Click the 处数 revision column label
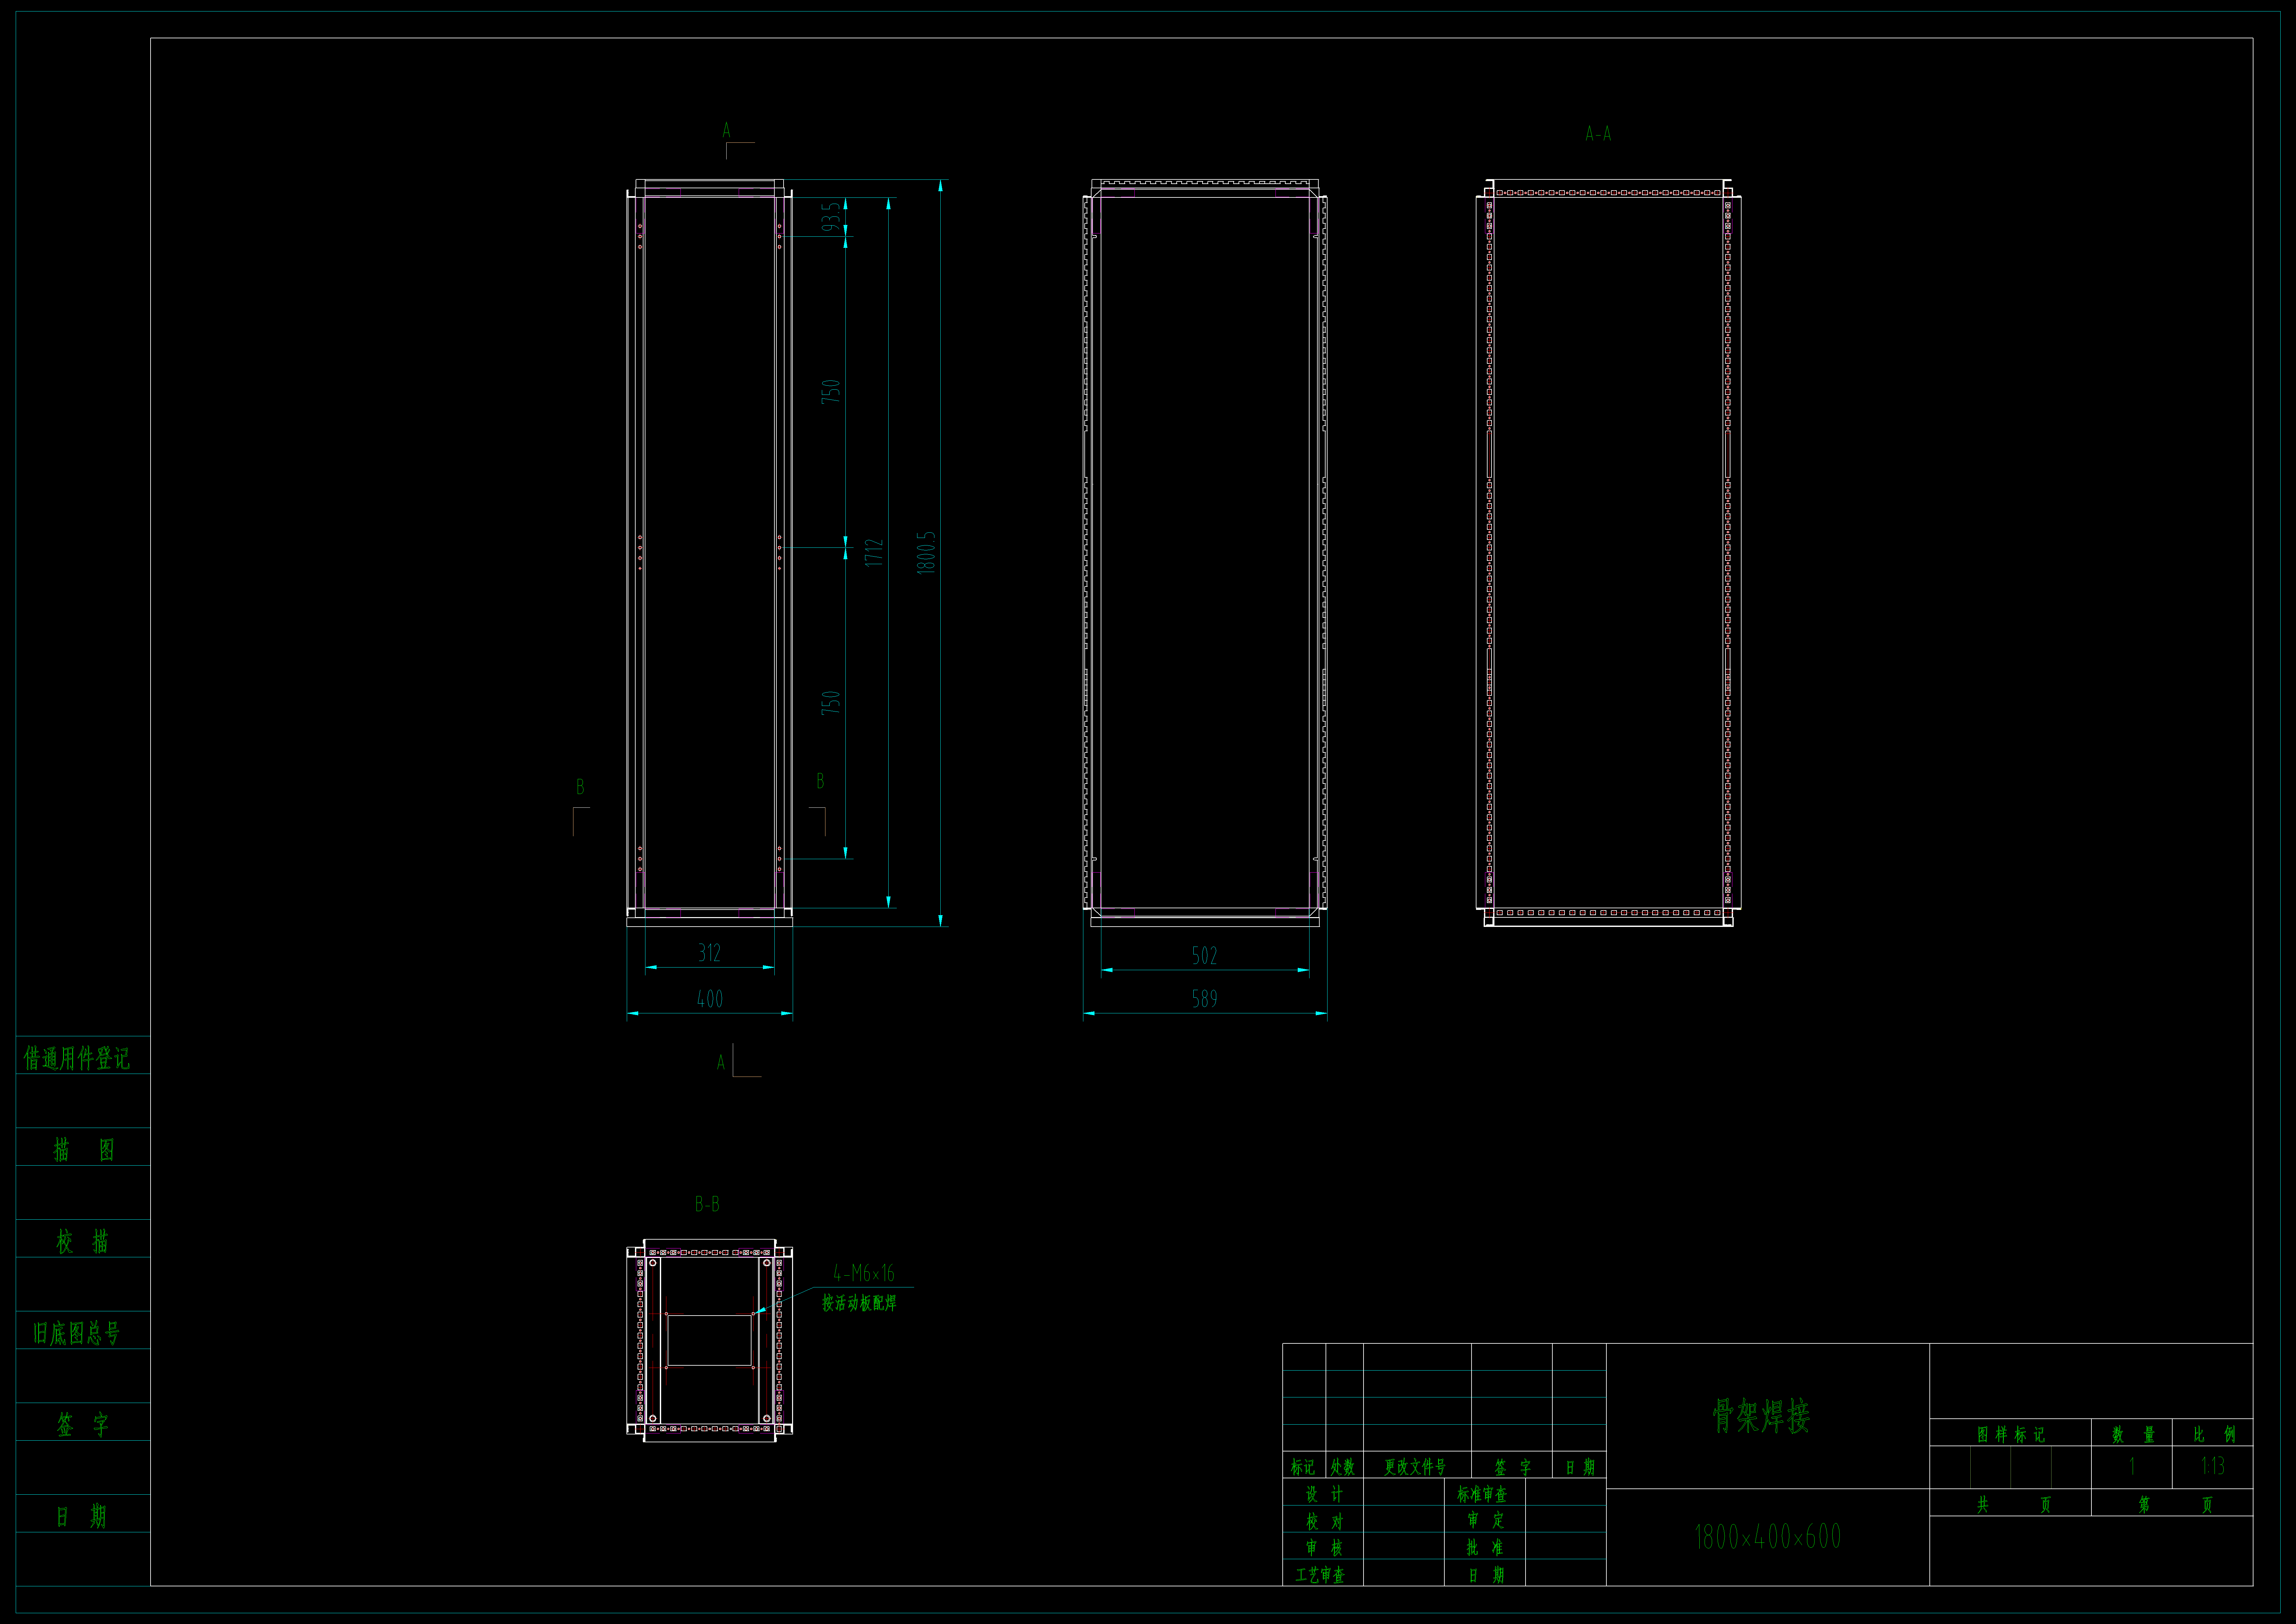 tap(1343, 1467)
